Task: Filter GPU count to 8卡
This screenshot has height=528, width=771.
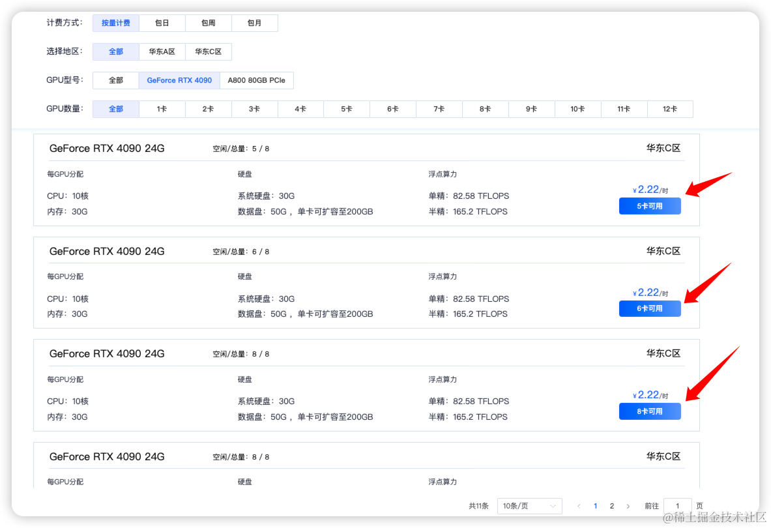Action: tap(486, 109)
